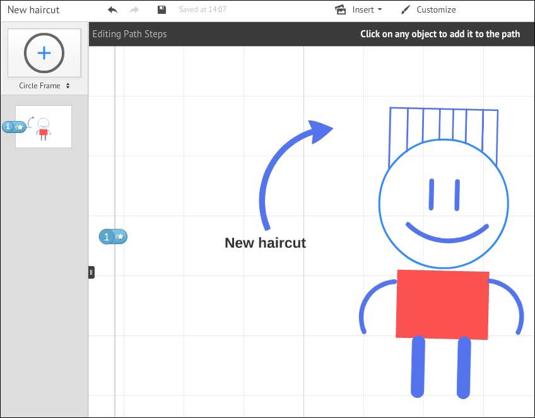Click the Redo arrow icon

click(134, 9)
